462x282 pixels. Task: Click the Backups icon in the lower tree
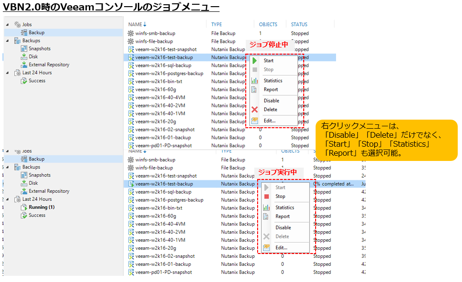pyautogui.click(x=18, y=167)
